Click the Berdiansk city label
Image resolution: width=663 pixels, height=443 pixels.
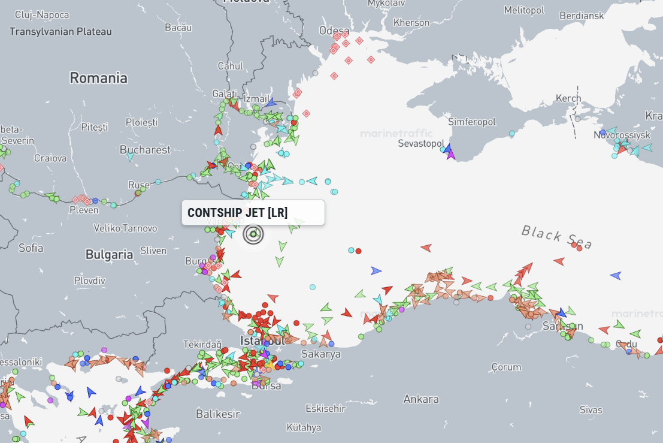[582, 16]
